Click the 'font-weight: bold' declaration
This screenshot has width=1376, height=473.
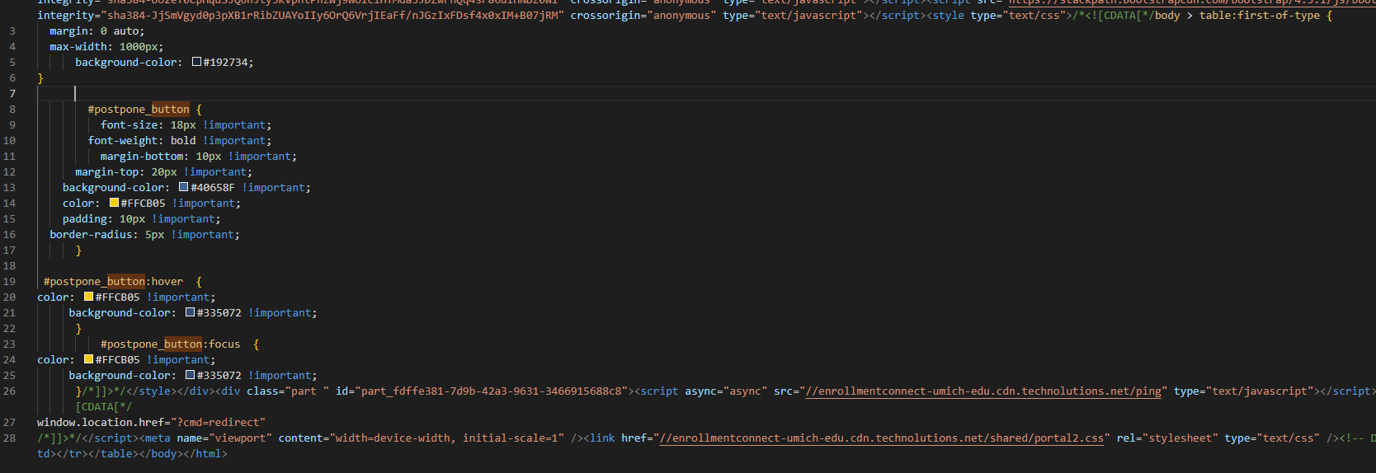(142, 140)
